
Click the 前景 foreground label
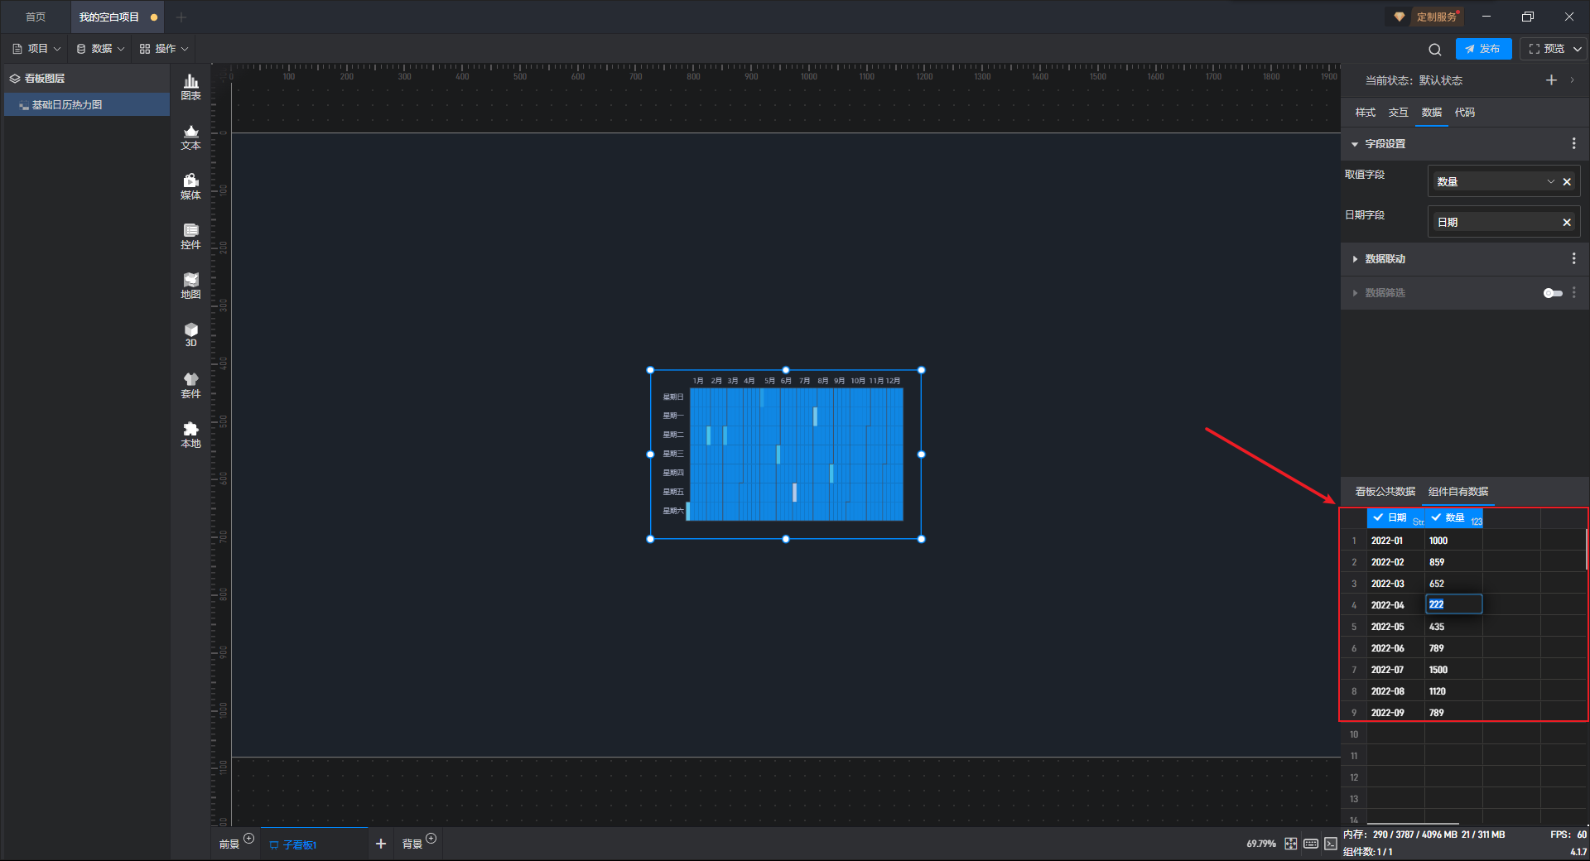click(x=229, y=844)
